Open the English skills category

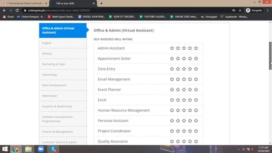click(63, 43)
